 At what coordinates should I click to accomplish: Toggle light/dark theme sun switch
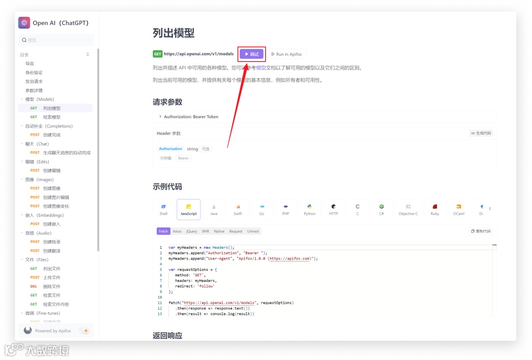point(86,330)
